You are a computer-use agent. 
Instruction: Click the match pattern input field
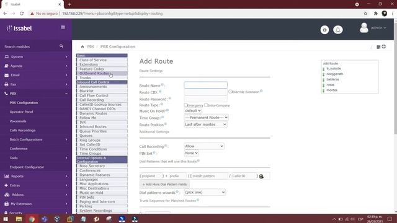click(210, 176)
